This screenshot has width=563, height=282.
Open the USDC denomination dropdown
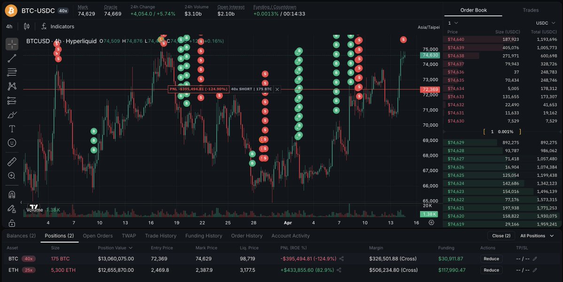545,23
